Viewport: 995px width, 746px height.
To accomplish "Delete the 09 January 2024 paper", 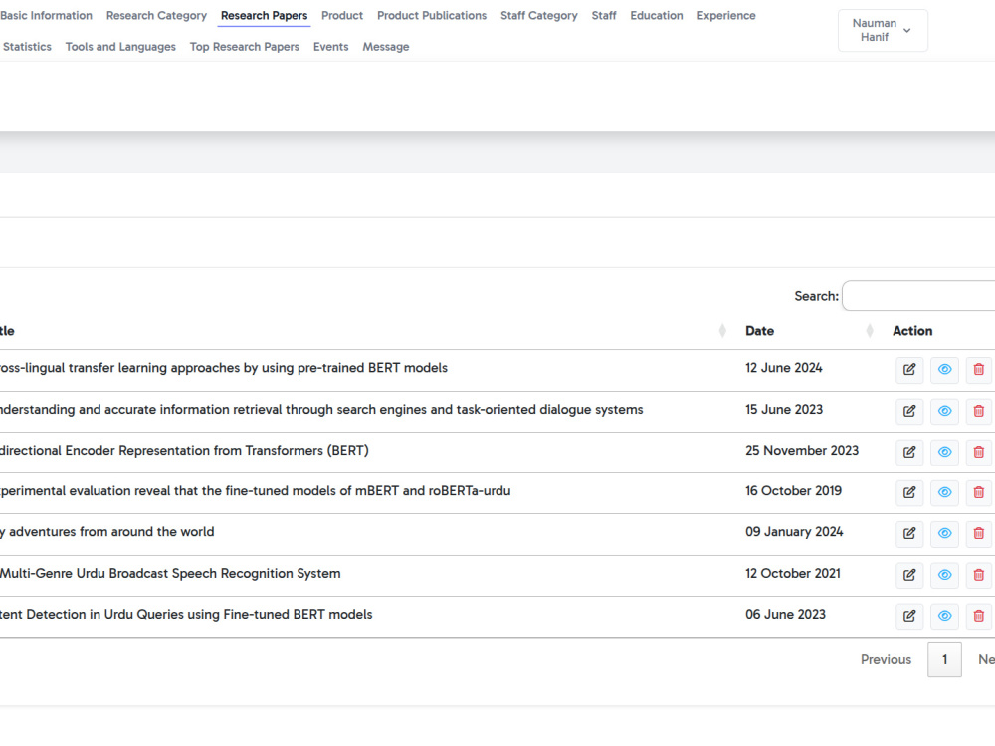I will 978,533.
